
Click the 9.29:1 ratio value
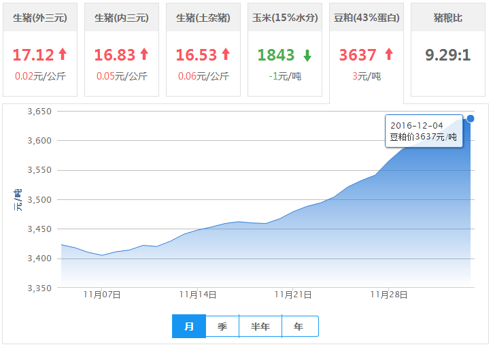pos(448,54)
